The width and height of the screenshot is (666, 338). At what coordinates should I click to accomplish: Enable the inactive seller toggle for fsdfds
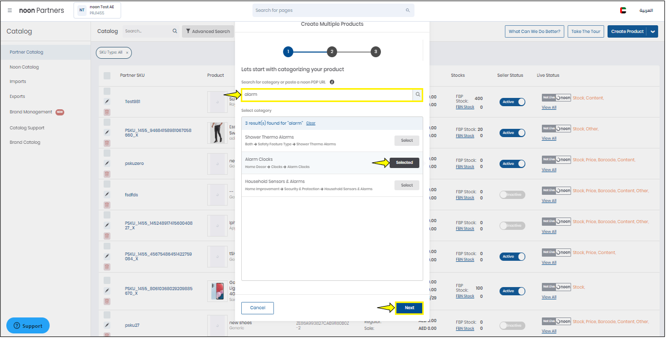point(512,195)
